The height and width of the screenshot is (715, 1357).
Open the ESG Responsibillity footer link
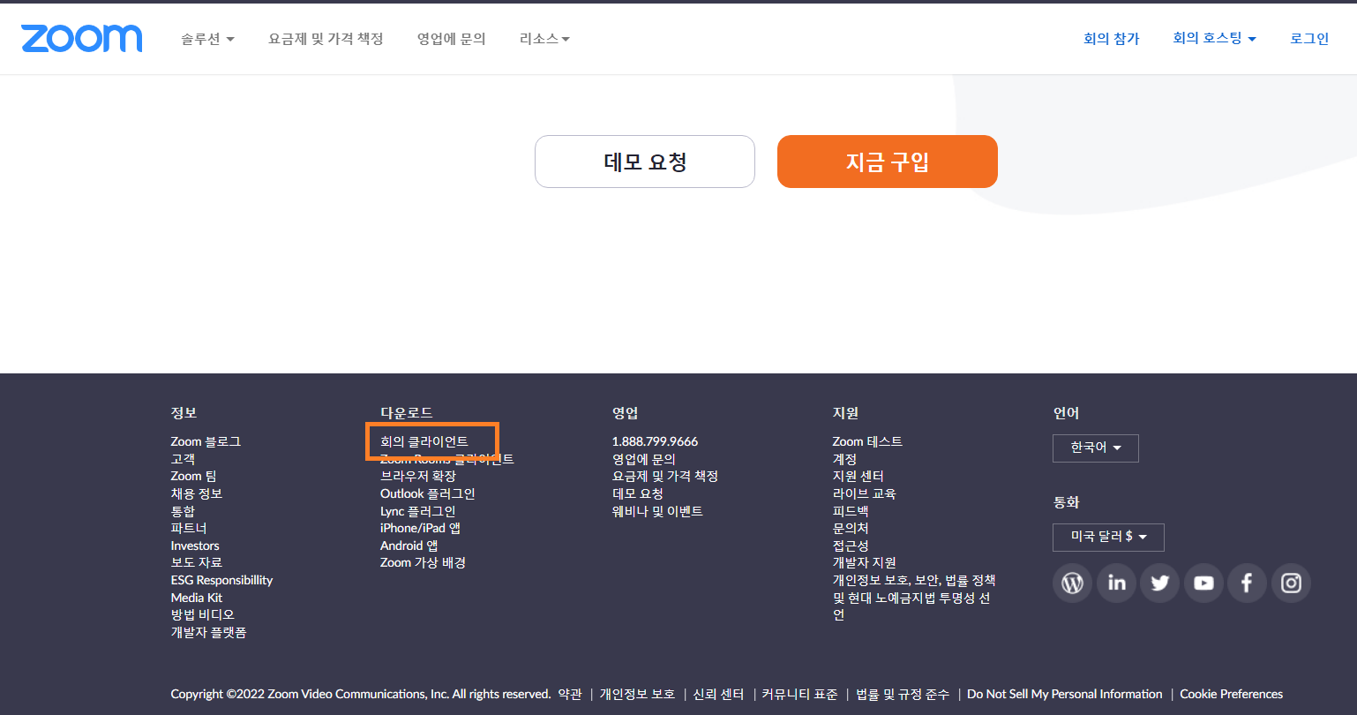click(x=221, y=580)
